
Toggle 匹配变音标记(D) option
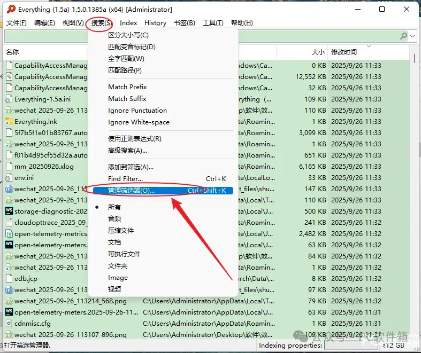coord(163,47)
